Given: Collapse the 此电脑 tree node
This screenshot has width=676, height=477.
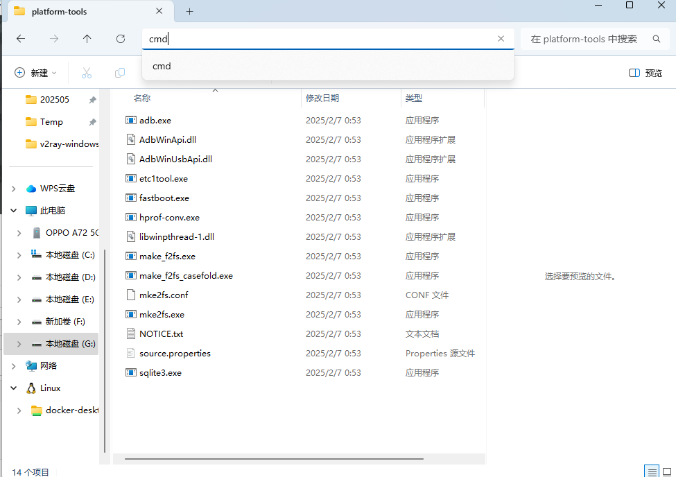Looking at the screenshot, I should pyautogui.click(x=14, y=211).
